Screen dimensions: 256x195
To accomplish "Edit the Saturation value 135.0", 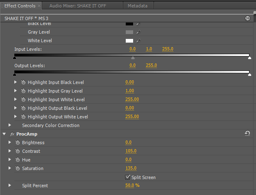I will click(x=131, y=168).
